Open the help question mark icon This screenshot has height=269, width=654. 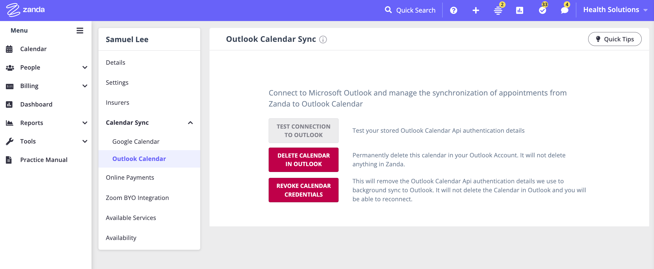click(453, 10)
